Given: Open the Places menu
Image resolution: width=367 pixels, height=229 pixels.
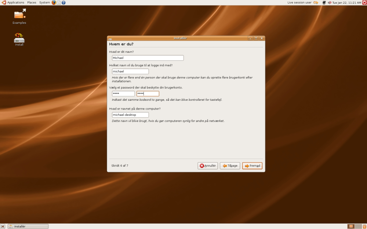Looking at the screenshot, I should (32, 3).
